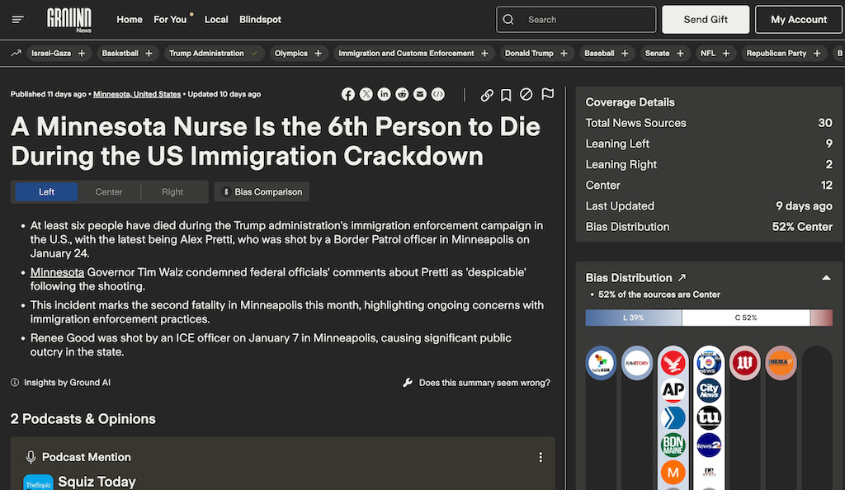The width and height of the screenshot is (845, 490).
Task: Switch to the Center summary tab
Action: click(x=109, y=191)
